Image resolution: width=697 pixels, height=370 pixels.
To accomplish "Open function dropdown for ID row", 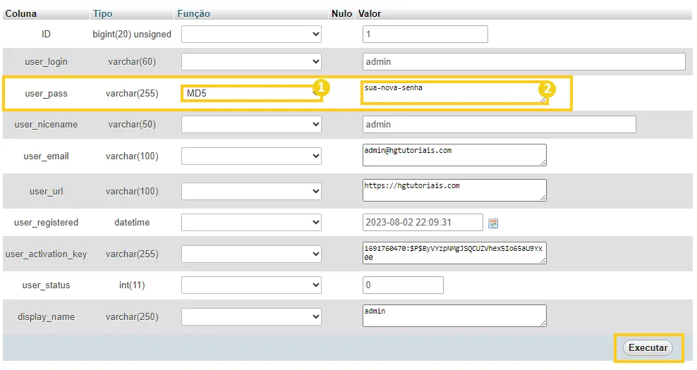I will tap(251, 35).
